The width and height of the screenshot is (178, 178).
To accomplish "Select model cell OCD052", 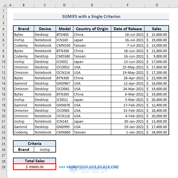I will 64,67.
